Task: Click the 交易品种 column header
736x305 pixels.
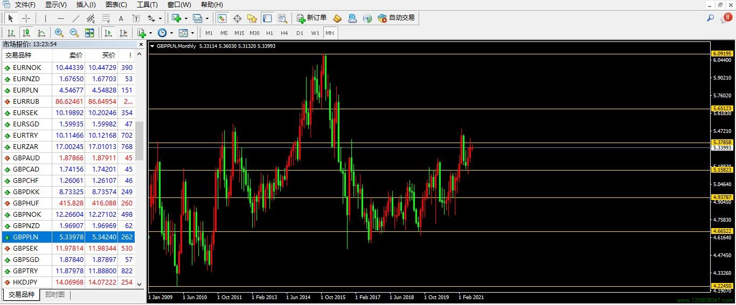Action: pos(27,55)
